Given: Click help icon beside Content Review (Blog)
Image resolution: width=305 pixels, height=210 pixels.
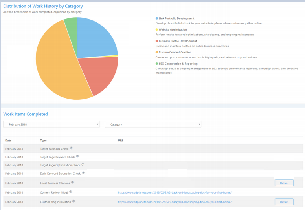Looking at the screenshot, I should 71,192.
